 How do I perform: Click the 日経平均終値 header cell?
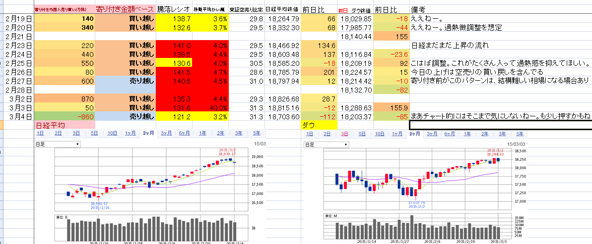pyautogui.click(x=282, y=9)
